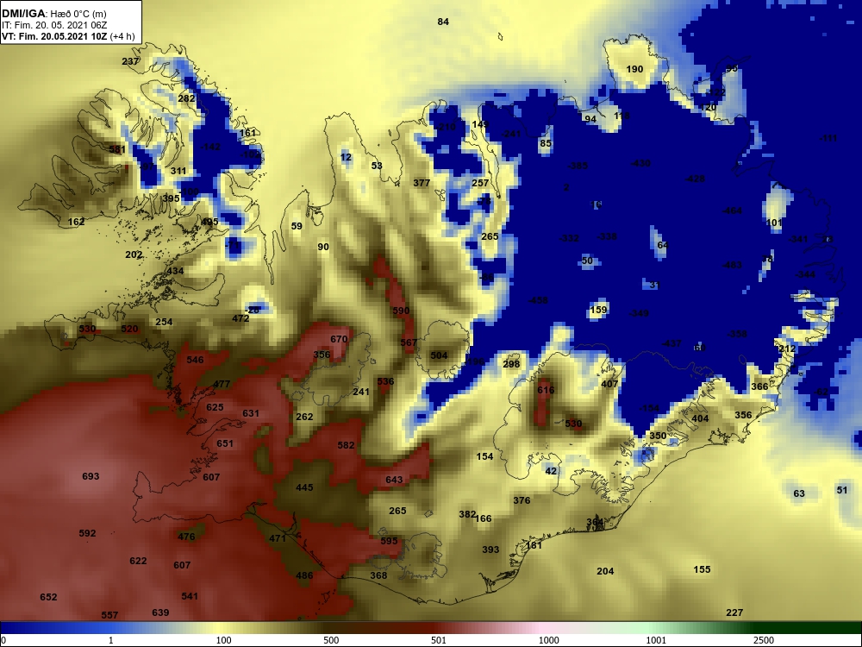
Task: Click the map value 190 in the northeast
Action: (634, 69)
